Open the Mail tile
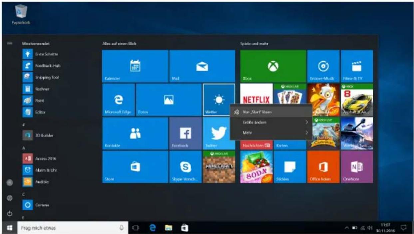This screenshot has width=414, height=234. pyautogui.click(x=202, y=66)
